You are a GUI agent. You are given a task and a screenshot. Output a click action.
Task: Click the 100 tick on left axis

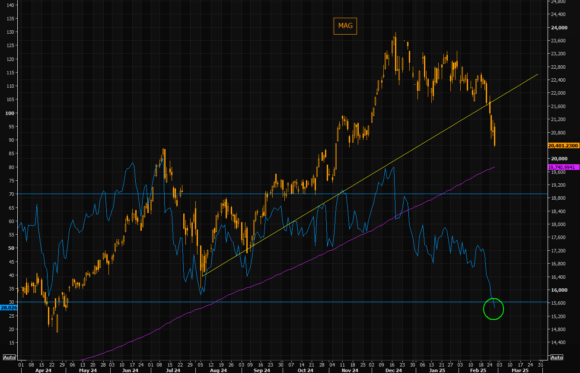coord(10,113)
